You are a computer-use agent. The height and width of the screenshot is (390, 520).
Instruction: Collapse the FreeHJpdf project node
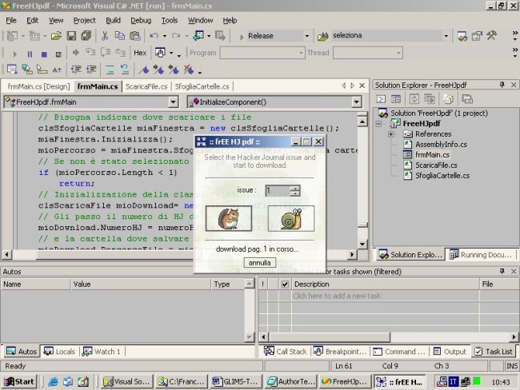pos(378,124)
